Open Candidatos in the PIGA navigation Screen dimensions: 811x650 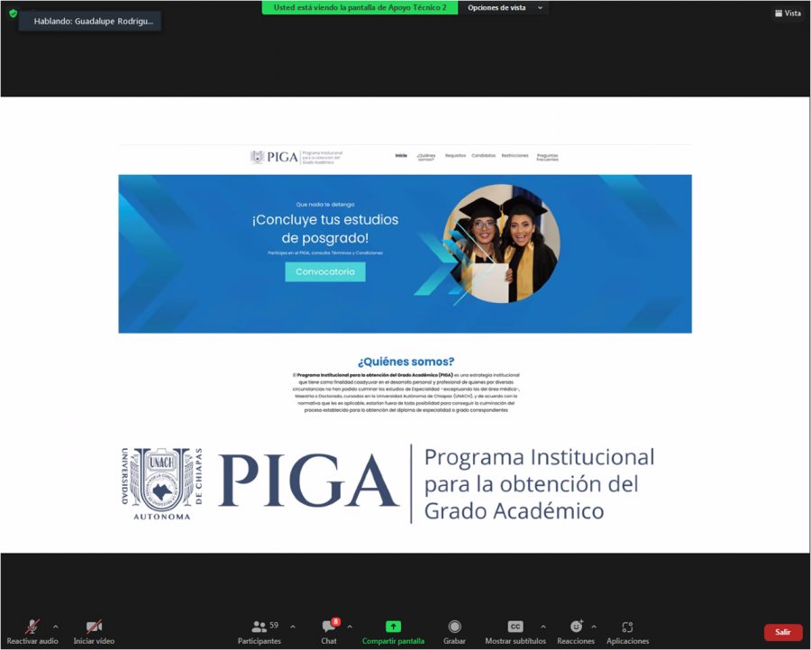click(x=484, y=155)
